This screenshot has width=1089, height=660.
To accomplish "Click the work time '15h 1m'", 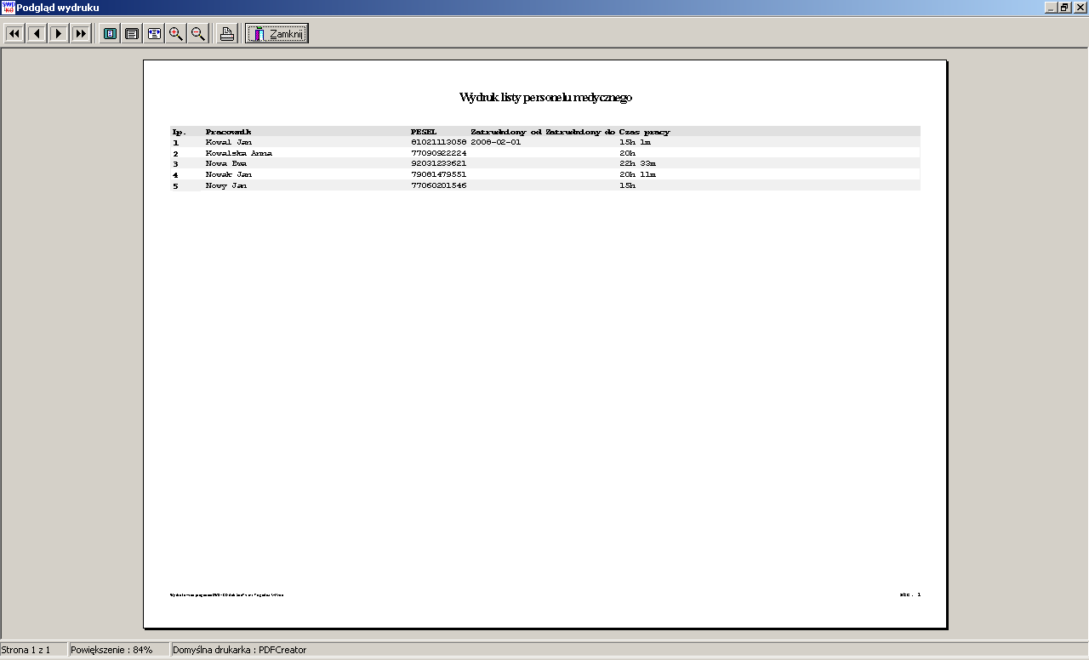I will point(636,142).
